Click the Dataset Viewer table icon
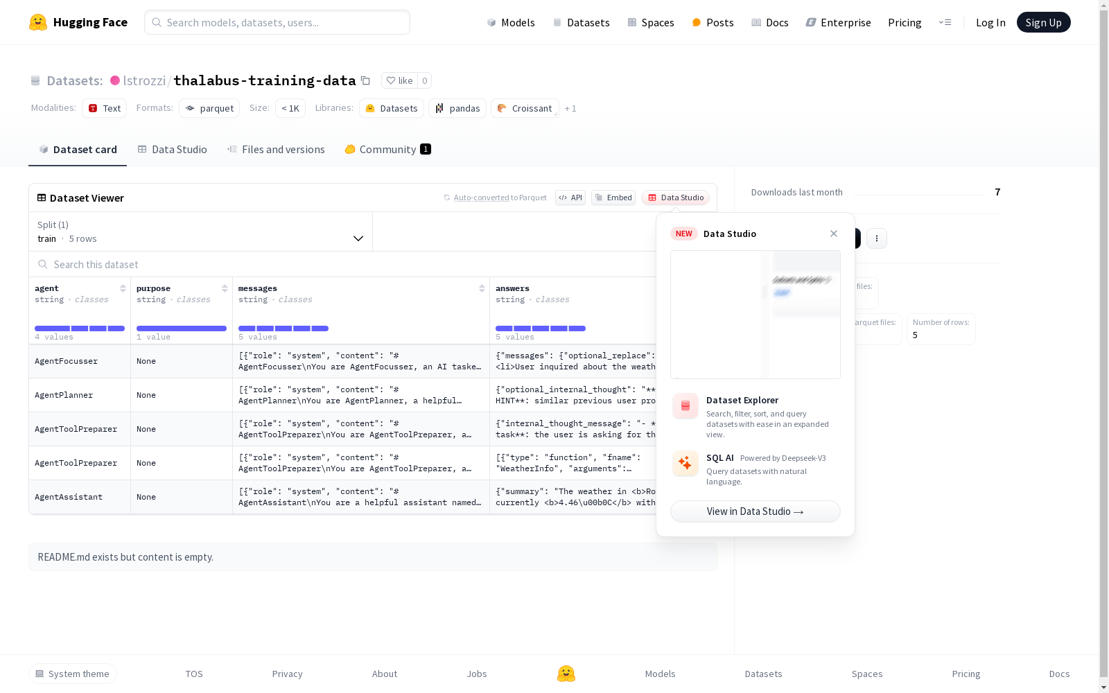 pos(42,198)
